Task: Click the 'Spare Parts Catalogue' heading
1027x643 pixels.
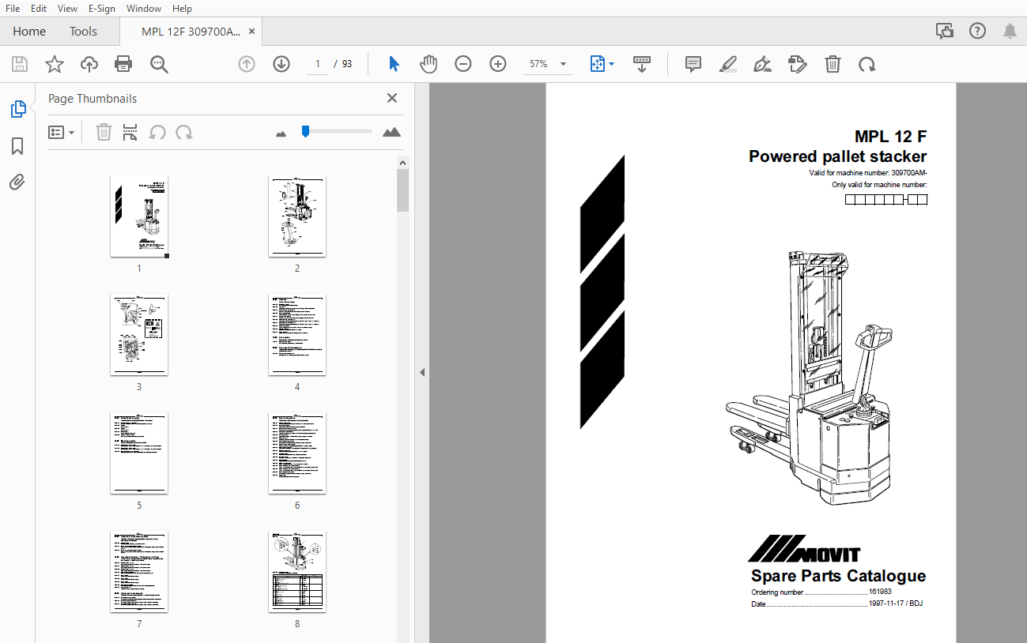Action: click(x=838, y=576)
